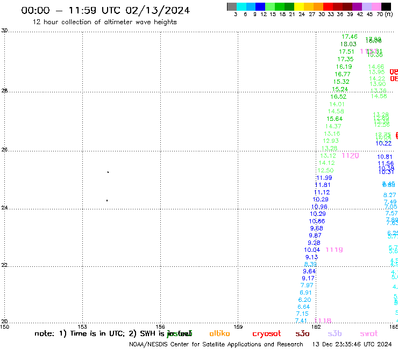Select the 's3b' satellite legend label
This screenshot has width=398, height=349.
point(335,333)
